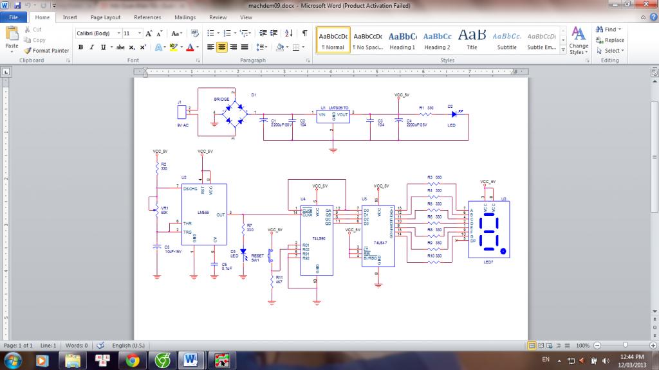Click the Clear Formatting icon
Screen dimensions: 659x370
point(194,33)
